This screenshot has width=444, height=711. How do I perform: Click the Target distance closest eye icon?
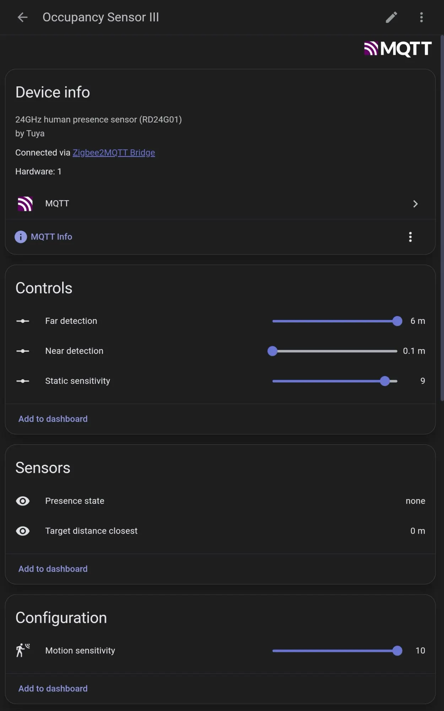[23, 531]
